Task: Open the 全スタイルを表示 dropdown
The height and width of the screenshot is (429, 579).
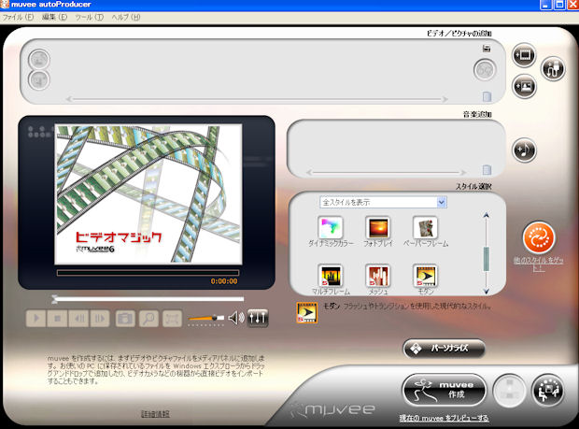Action: [383, 202]
